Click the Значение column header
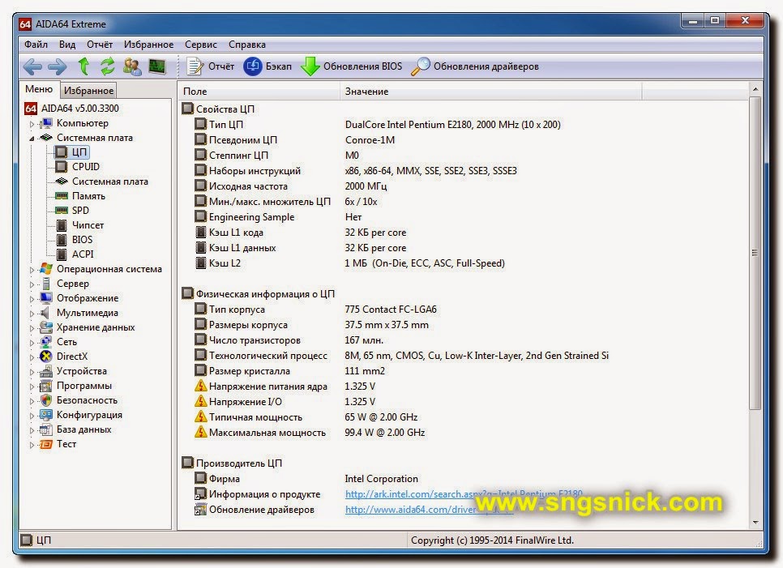Screen dimensions: 783x568 tap(491, 92)
